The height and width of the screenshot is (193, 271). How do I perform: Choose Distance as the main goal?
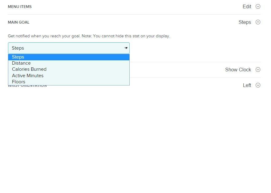coord(21,63)
